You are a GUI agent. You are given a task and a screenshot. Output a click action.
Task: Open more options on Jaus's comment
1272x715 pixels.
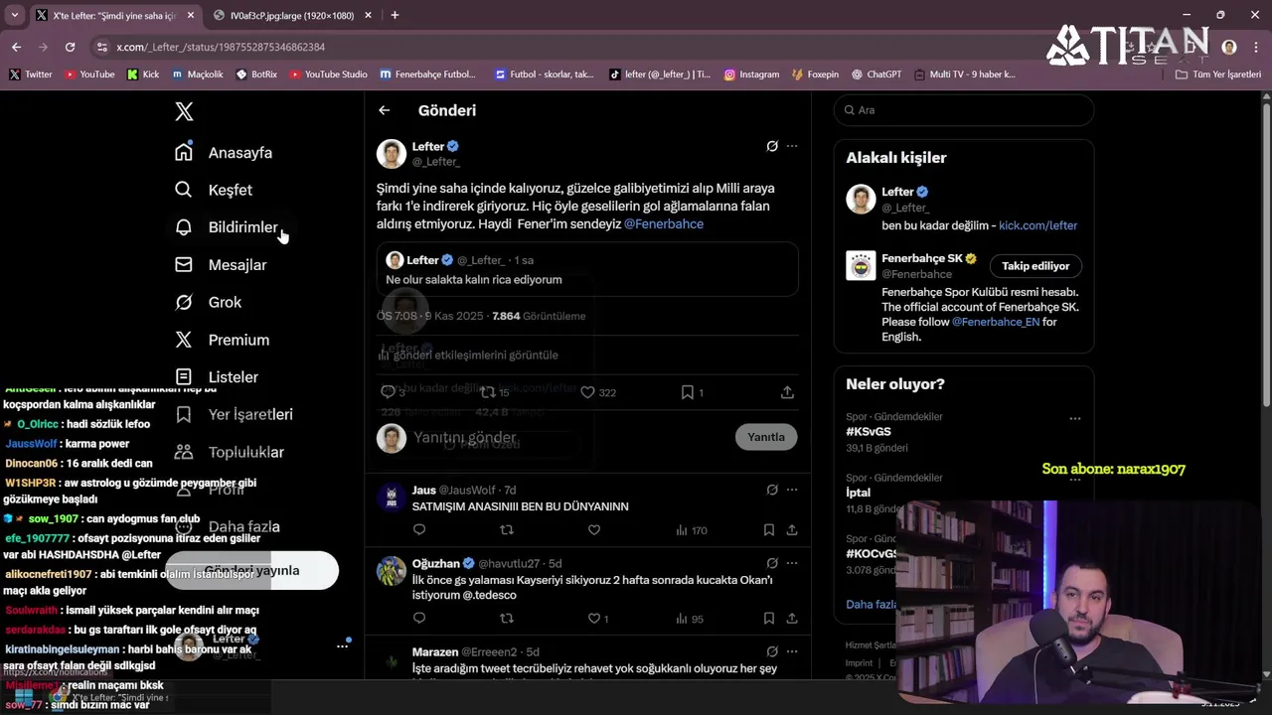pos(792,490)
